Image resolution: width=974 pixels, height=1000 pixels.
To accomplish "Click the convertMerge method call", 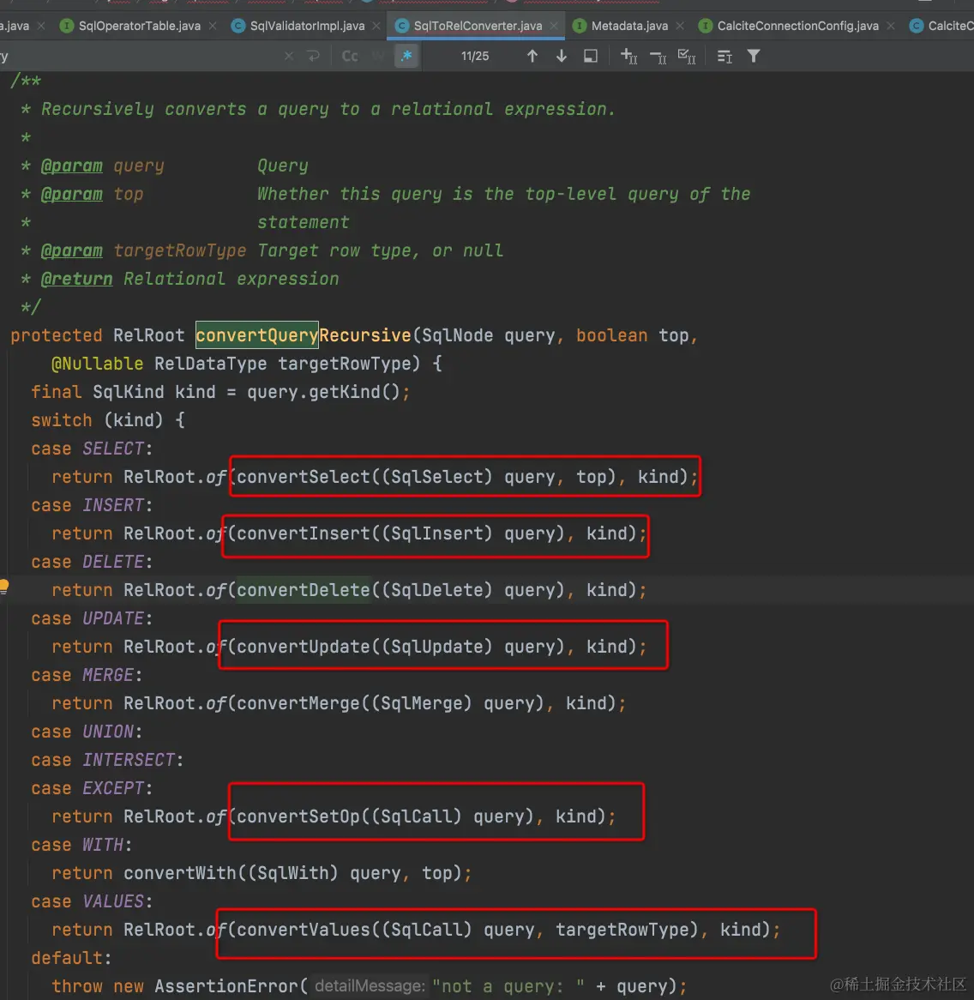I will 298,703.
